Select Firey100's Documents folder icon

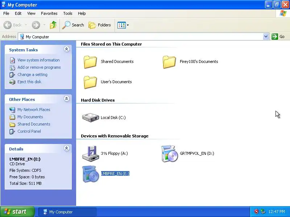169,62
